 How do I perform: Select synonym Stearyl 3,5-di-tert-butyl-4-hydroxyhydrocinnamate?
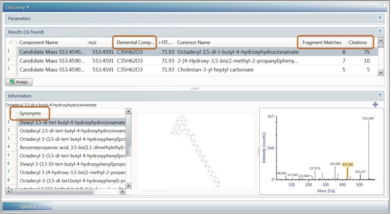pos(72,123)
